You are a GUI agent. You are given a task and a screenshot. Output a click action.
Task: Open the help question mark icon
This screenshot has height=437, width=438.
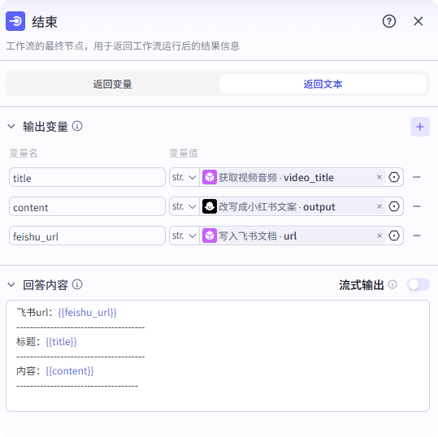point(388,21)
